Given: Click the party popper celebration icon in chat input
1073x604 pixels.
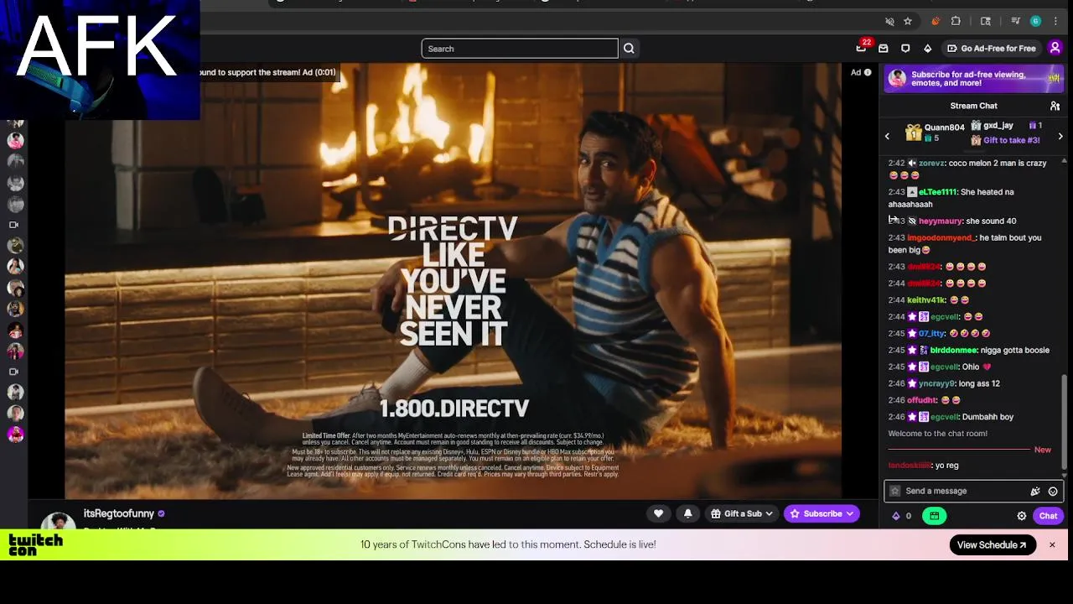Looking at the screenshot, I should pyautogui.click(x=1035, y=491).
